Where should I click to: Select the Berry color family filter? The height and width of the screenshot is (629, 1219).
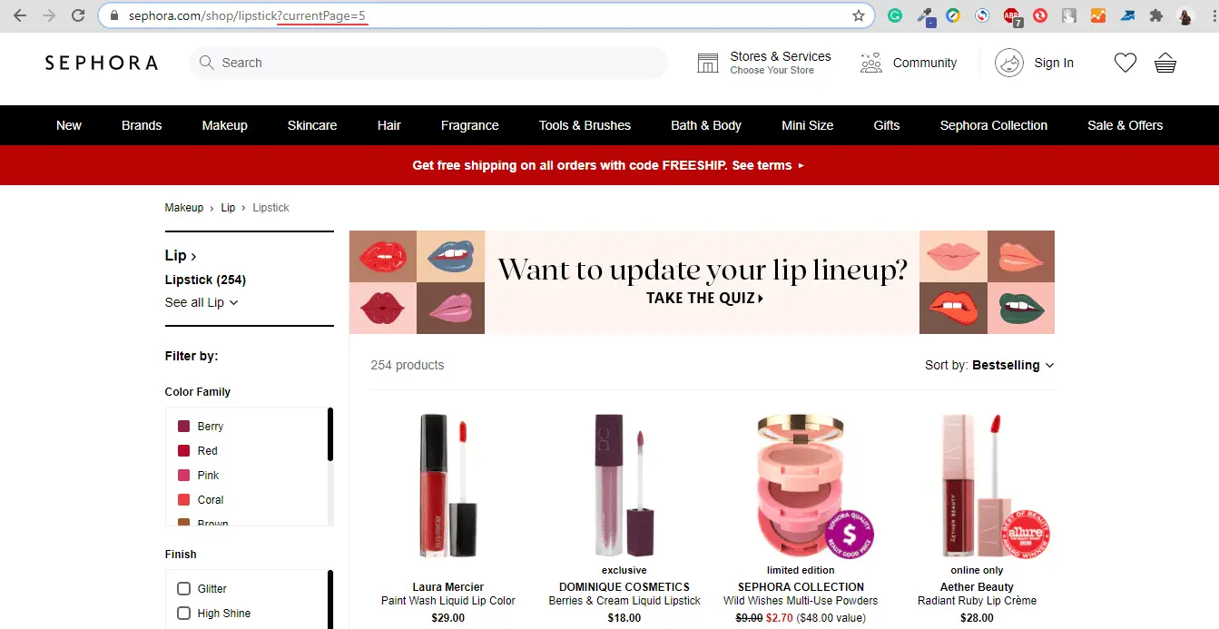(184, 427)
